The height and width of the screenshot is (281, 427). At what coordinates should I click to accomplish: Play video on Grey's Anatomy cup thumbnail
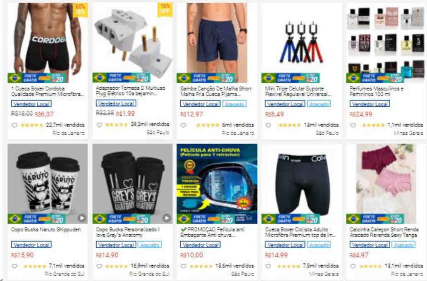[x=167, y=218]
